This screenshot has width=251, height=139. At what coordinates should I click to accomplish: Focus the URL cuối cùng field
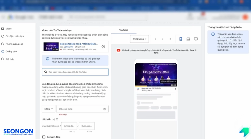click(x=82, y=109)
